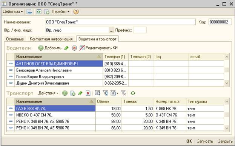The image size is (235, 146).
Task: Expand the Transport Действия dropdown
Action: tap(48, 93)
